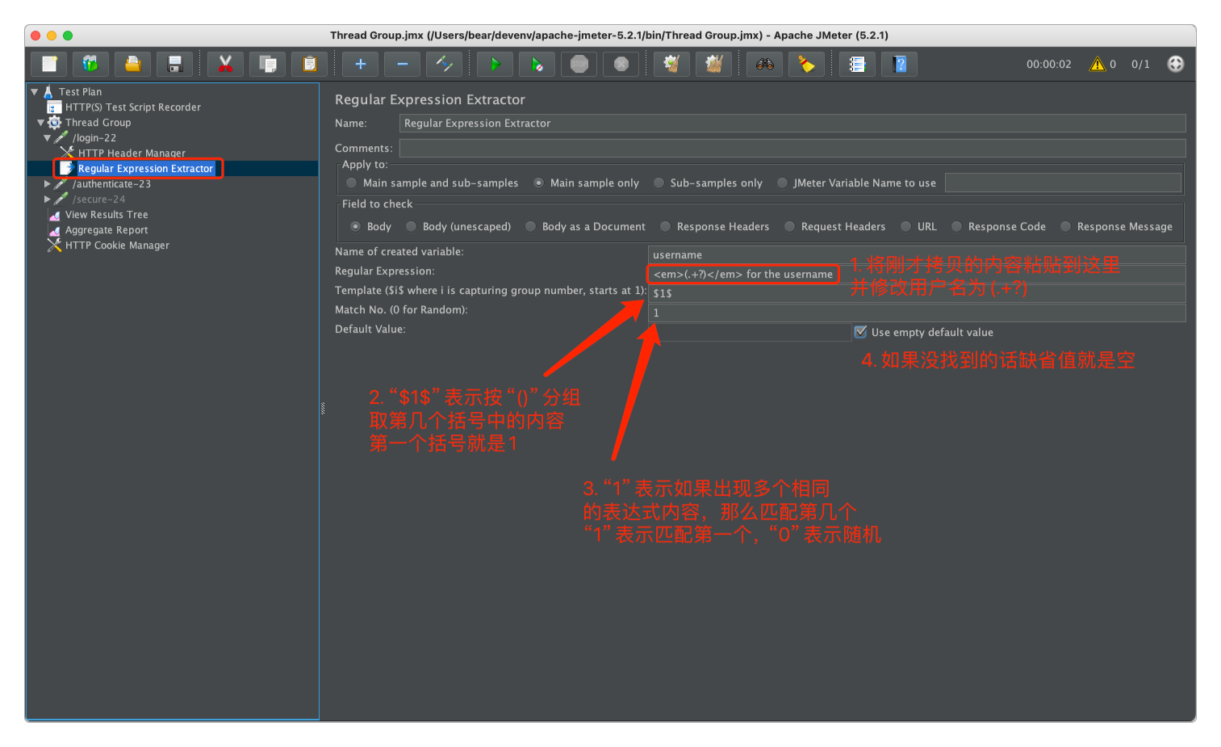This screenshot has width=1221, height=747.
Task: Expand all nodes with plus icon
Action: coord(360,64)
